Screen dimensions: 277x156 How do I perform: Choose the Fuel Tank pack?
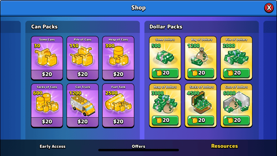[x=118, y=105]
